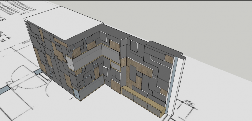Click the blue rectangle at the left wall's base
The height and width of the screenshot is (121, 252).
click(38, 72)
